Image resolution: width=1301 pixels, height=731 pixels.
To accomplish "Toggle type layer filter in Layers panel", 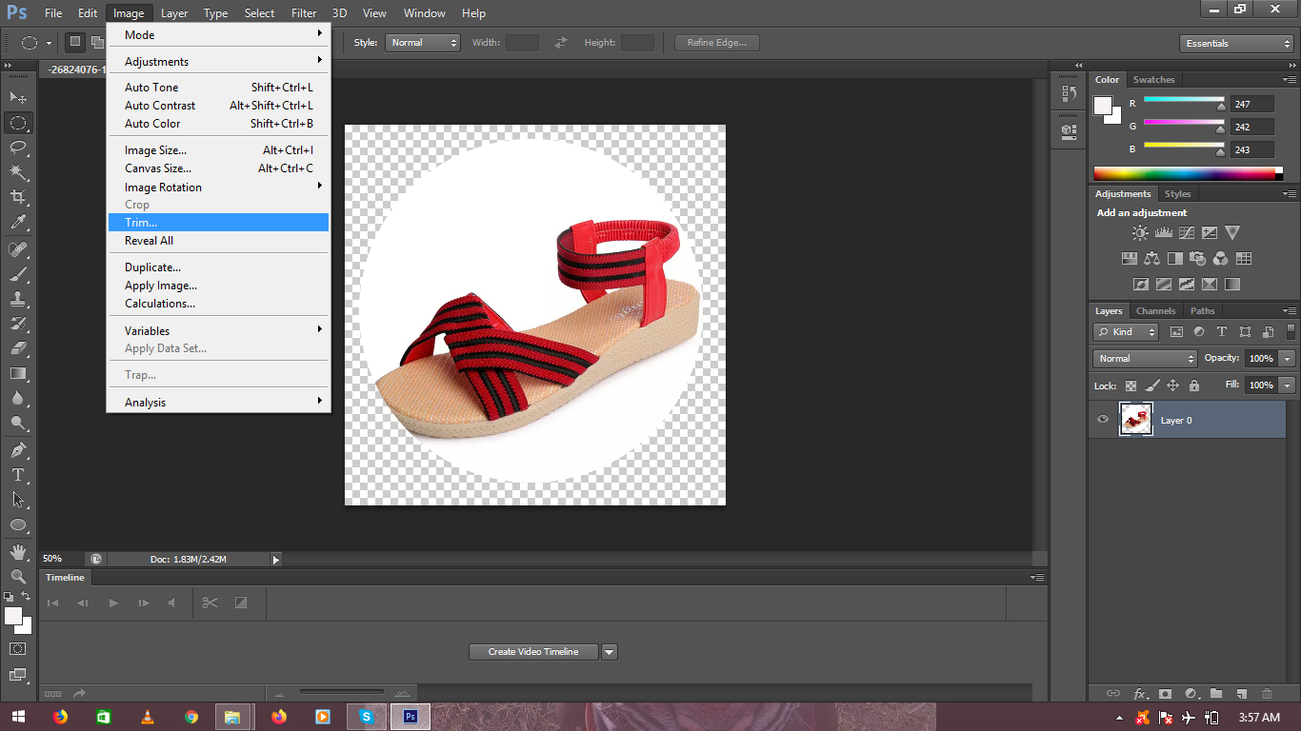I will click(1222, 332).
